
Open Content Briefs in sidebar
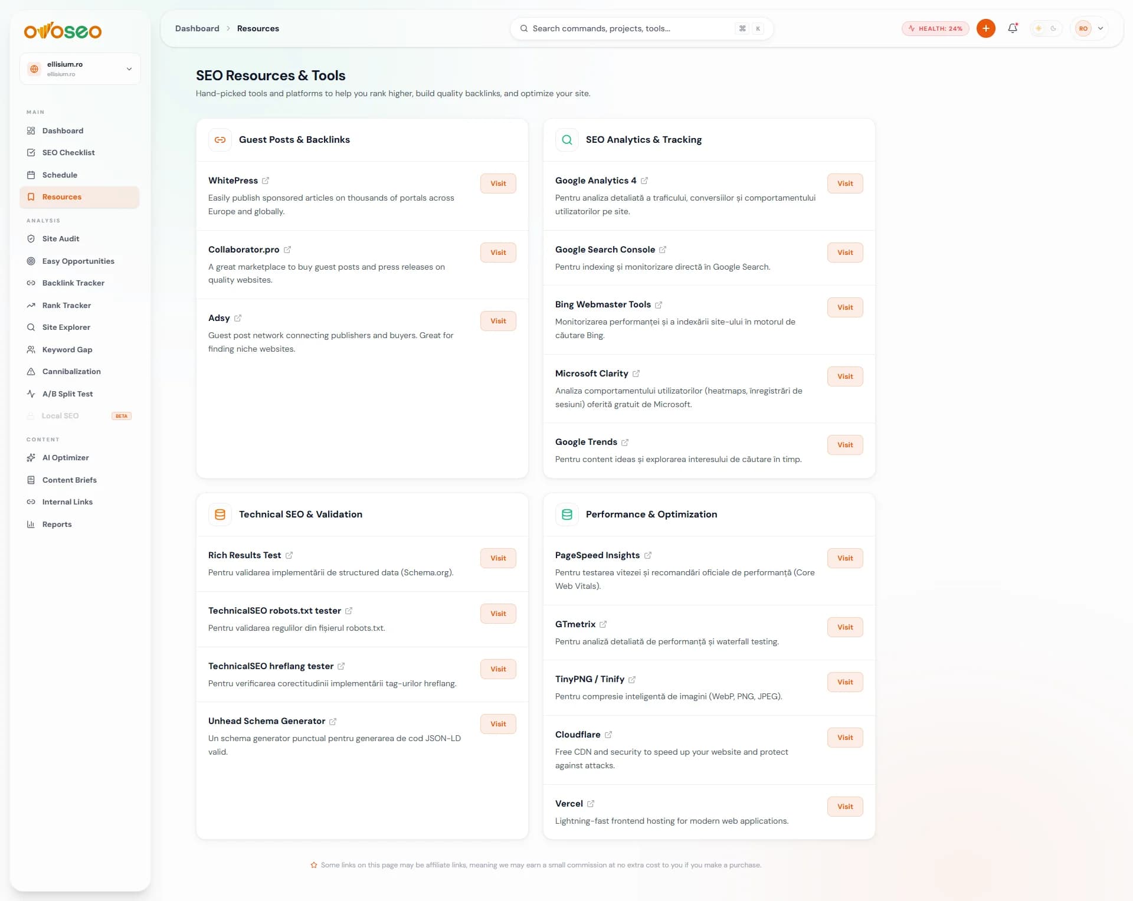[x=80, y=480]
